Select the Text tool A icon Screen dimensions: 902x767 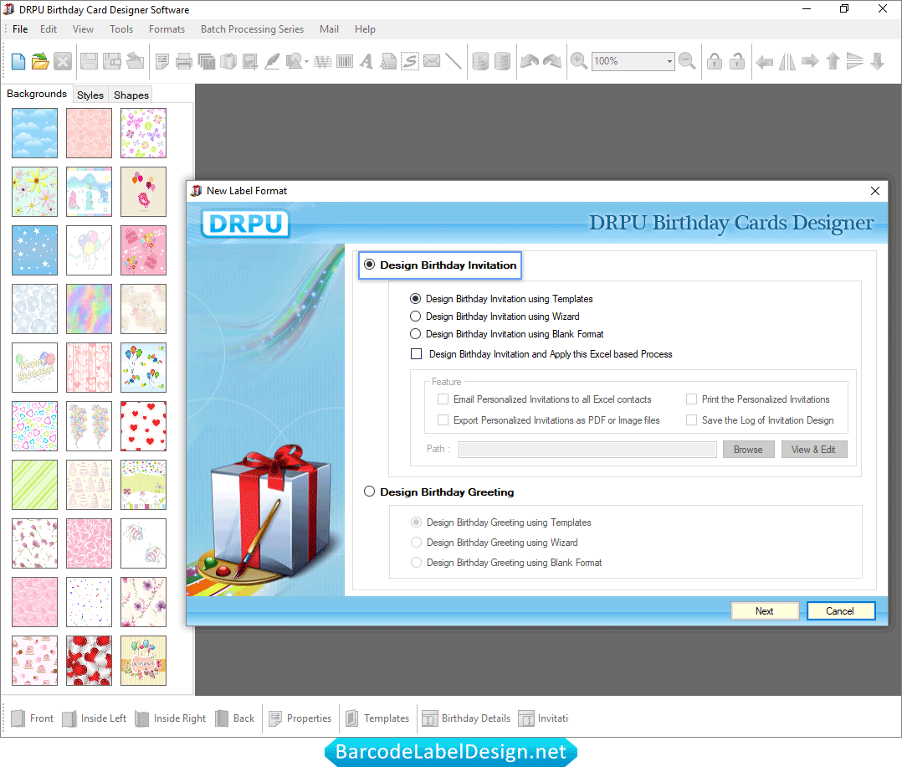pos(366,61)
